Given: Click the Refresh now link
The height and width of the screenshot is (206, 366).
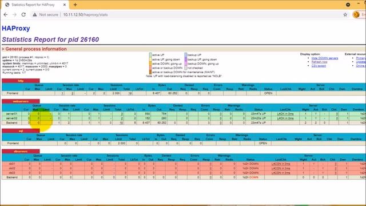Looking at the screenshot, I should (319, 62).
